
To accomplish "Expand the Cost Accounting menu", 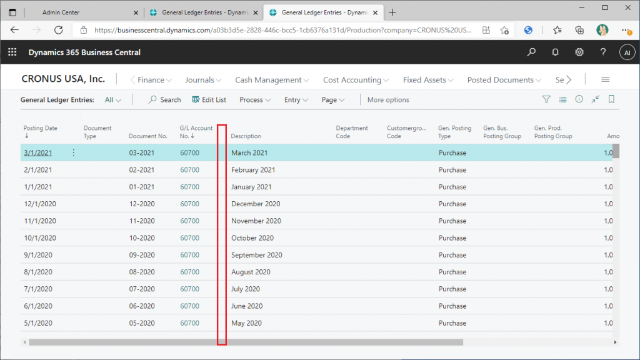I will click(356, 80).
